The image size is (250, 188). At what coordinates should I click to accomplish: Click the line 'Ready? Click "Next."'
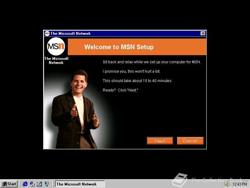(120, 90)
